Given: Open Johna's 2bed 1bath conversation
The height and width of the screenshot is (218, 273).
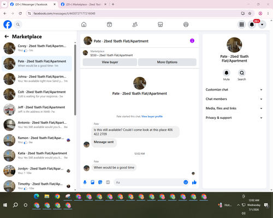Looking at the screenshot, I should tap(37, 79).
